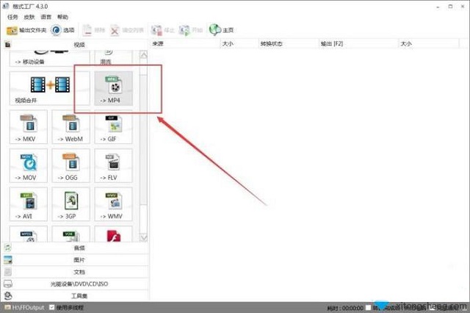
Task: Expand the 工具集 utilities category
Action: (x=75, y=296)
